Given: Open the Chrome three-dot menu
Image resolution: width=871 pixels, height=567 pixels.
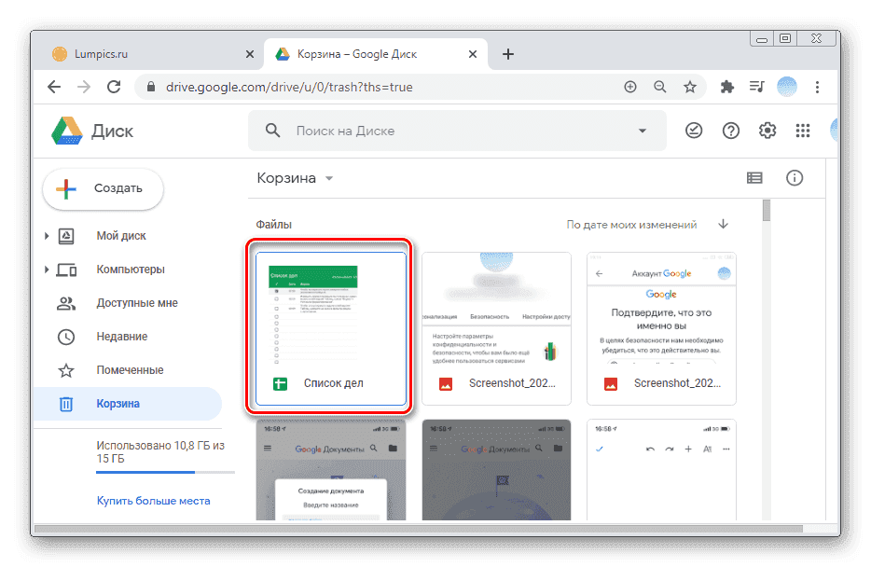Looking at the screenshot, I should (817, 87).
